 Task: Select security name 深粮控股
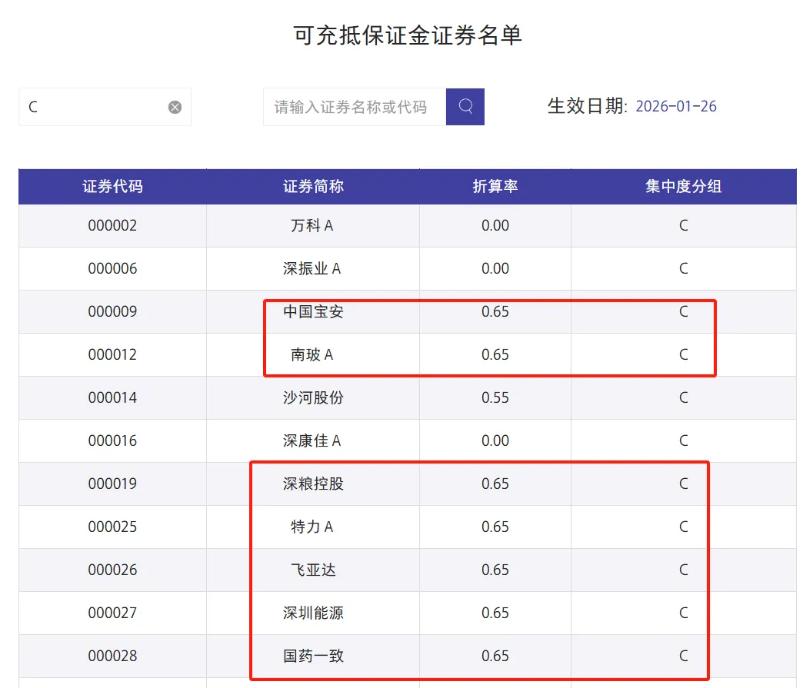tap(313, 484)
